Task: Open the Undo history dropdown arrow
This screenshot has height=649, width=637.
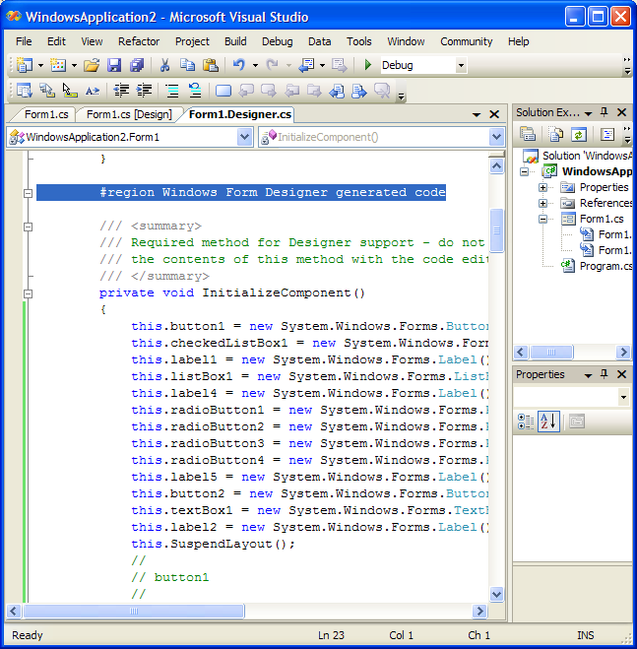Action: pos(255,65)
